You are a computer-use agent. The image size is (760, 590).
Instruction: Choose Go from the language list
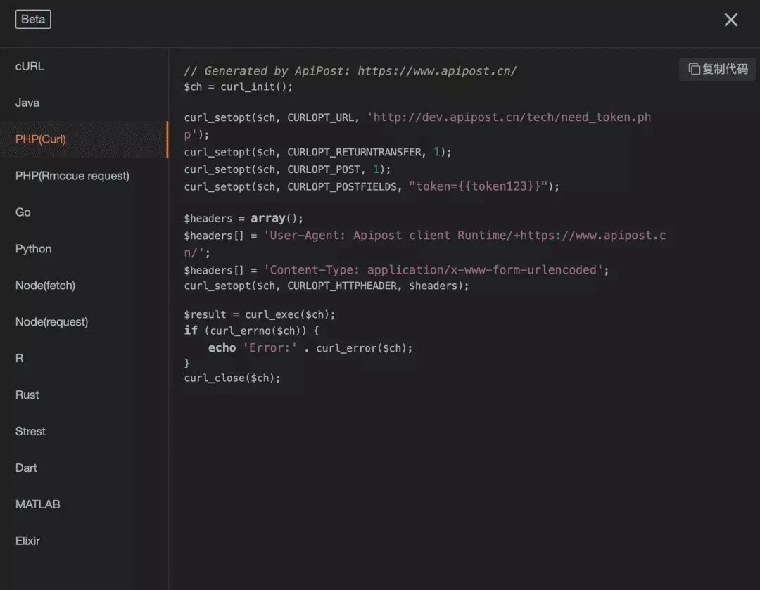(84, 212)
